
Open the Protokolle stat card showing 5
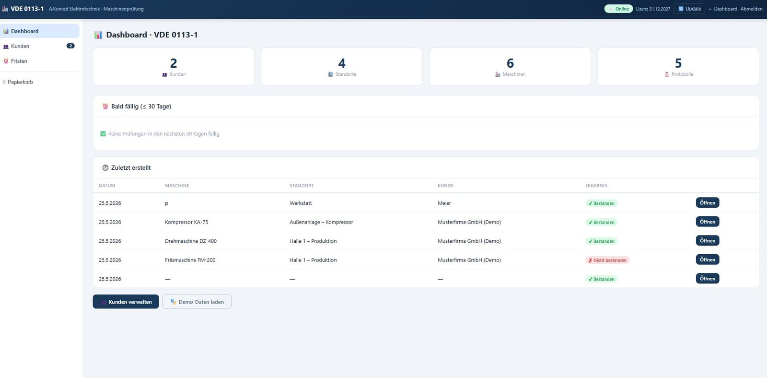[x=678, y=67]
